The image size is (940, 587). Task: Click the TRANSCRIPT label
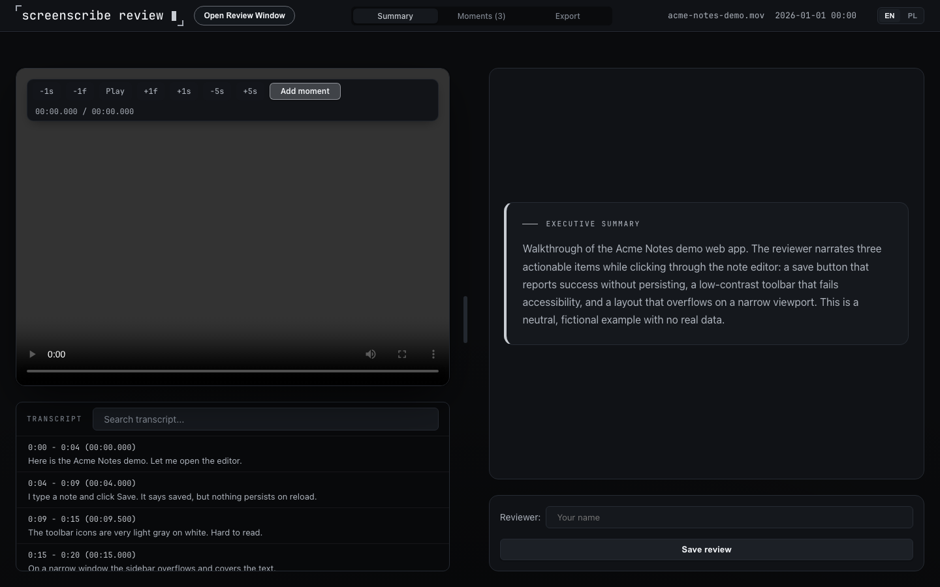pos(54,419)
